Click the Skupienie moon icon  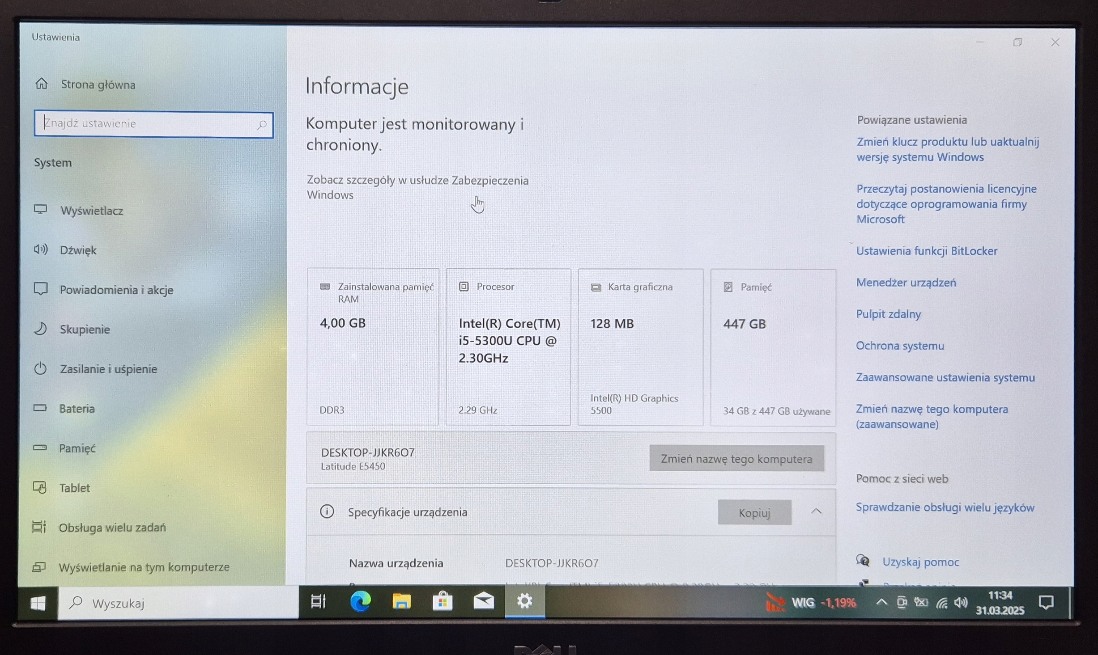(x=41, y=329)
